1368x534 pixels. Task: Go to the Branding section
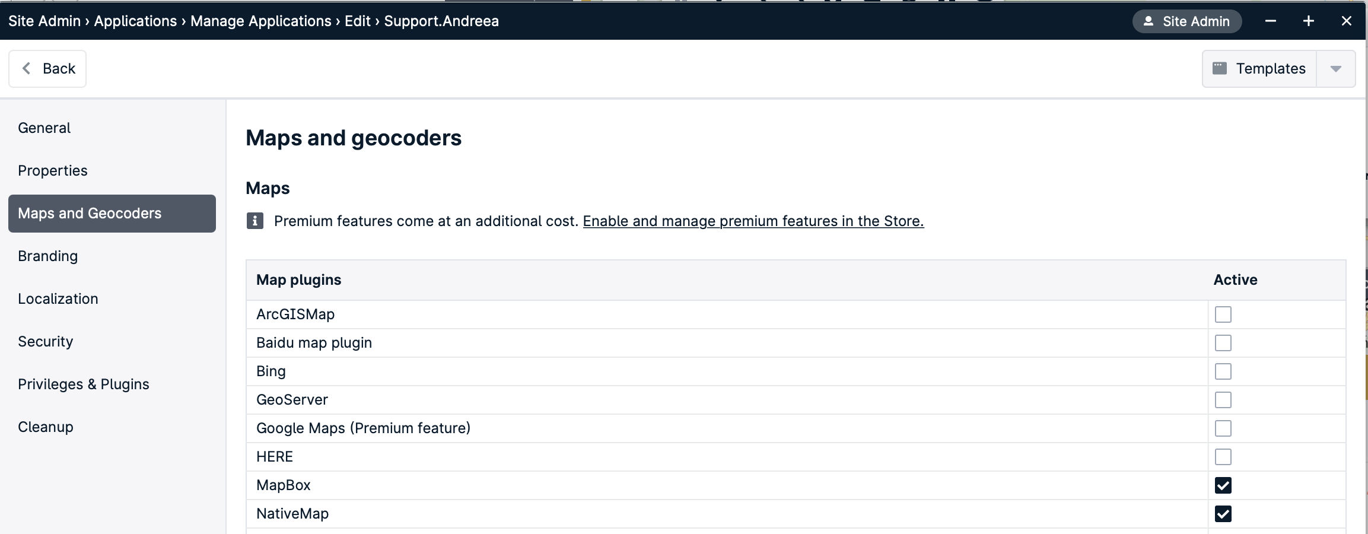click(112, 256)
